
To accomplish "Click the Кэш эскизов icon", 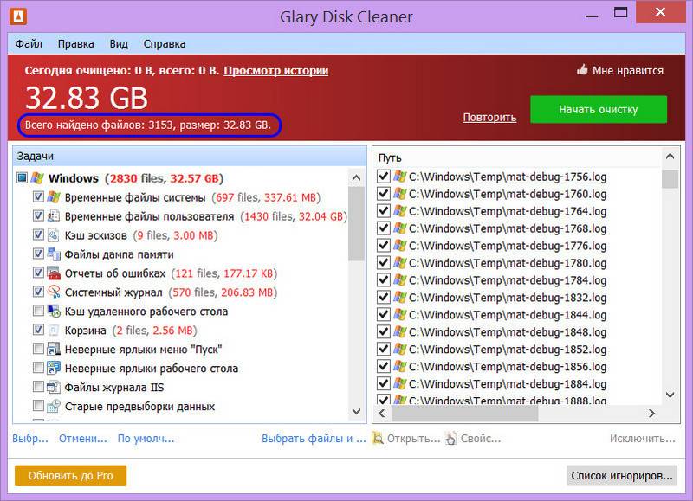I will coord(54,235).
